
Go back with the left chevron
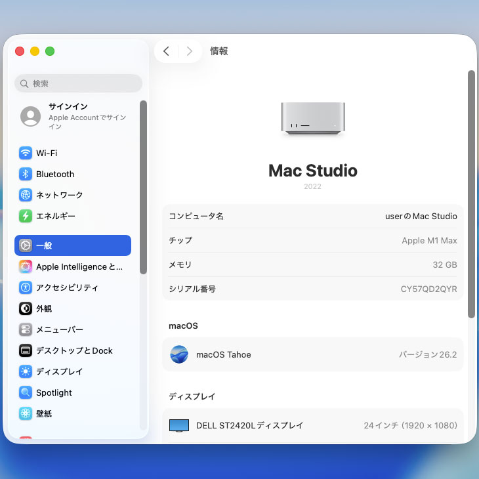point(166,51)
